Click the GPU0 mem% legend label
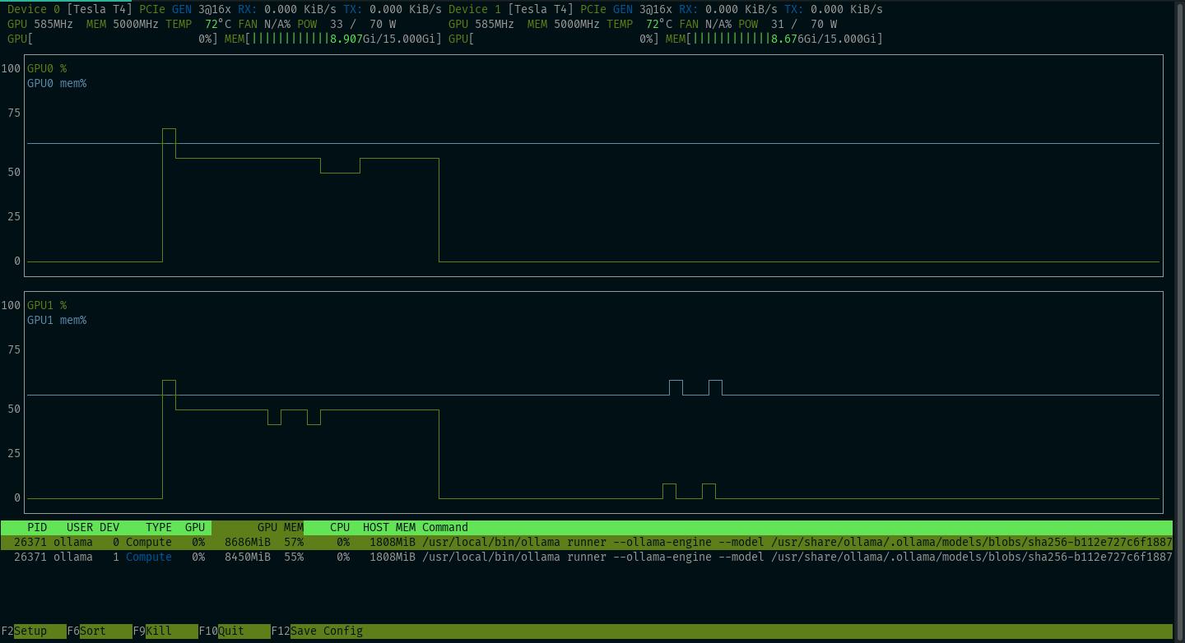 pos(57,83)
